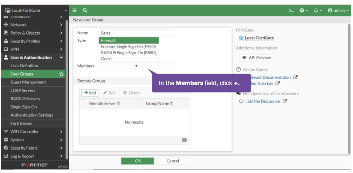Open the search magnifier icon

(85, 10)
